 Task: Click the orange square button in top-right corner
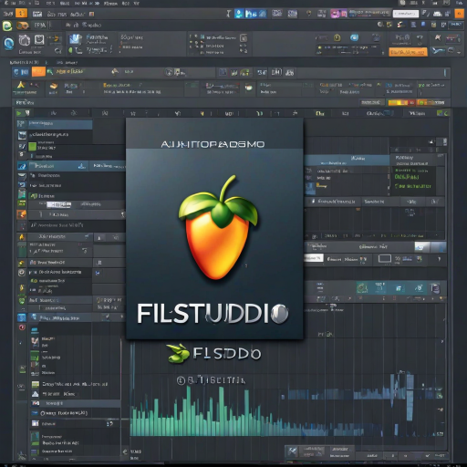coord(459,14)
